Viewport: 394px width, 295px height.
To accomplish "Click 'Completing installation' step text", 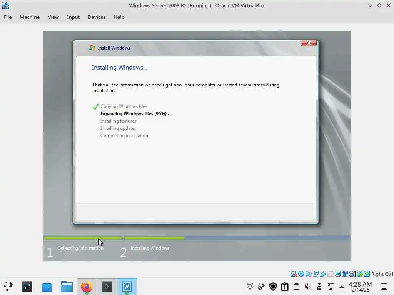I will (x=124, y=136).
